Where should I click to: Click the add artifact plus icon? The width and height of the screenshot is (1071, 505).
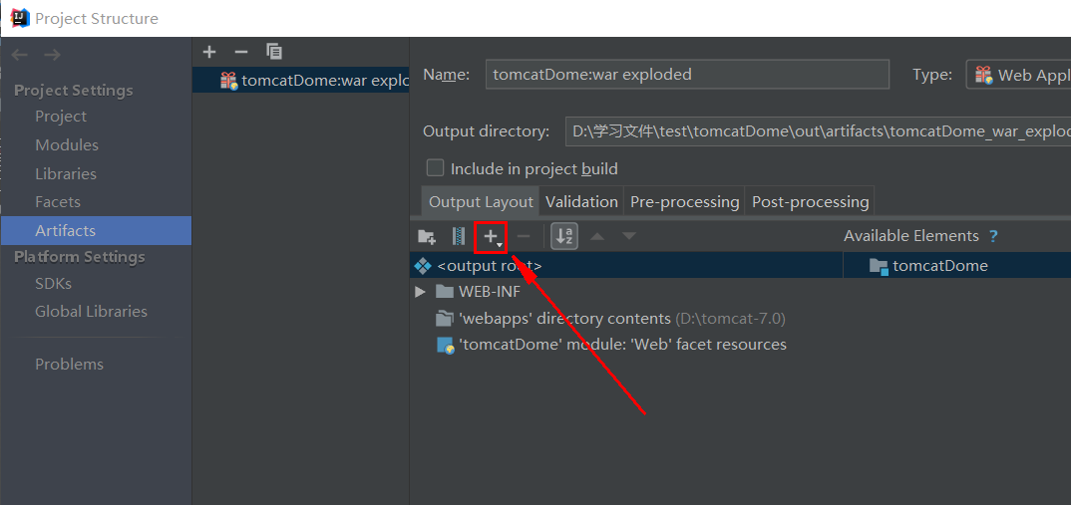click(x=209, y=52)
